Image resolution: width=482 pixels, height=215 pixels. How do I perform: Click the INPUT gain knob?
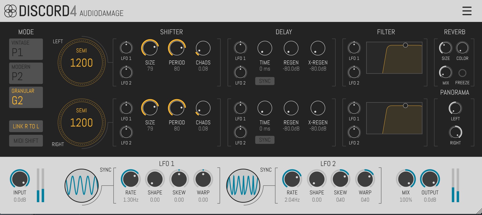point(20,179)
